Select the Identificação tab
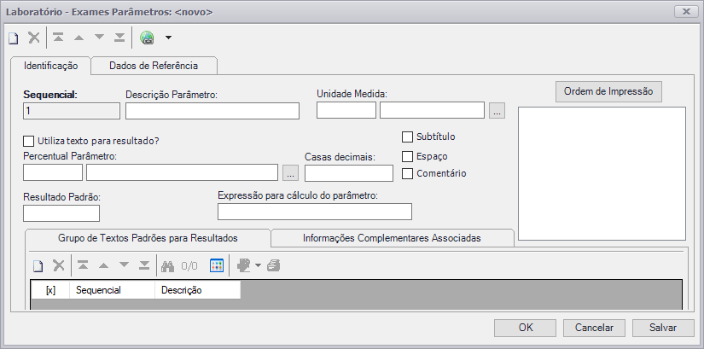This screenshot has height=349, width=704. pyautogui.click(x=50, y=66)
